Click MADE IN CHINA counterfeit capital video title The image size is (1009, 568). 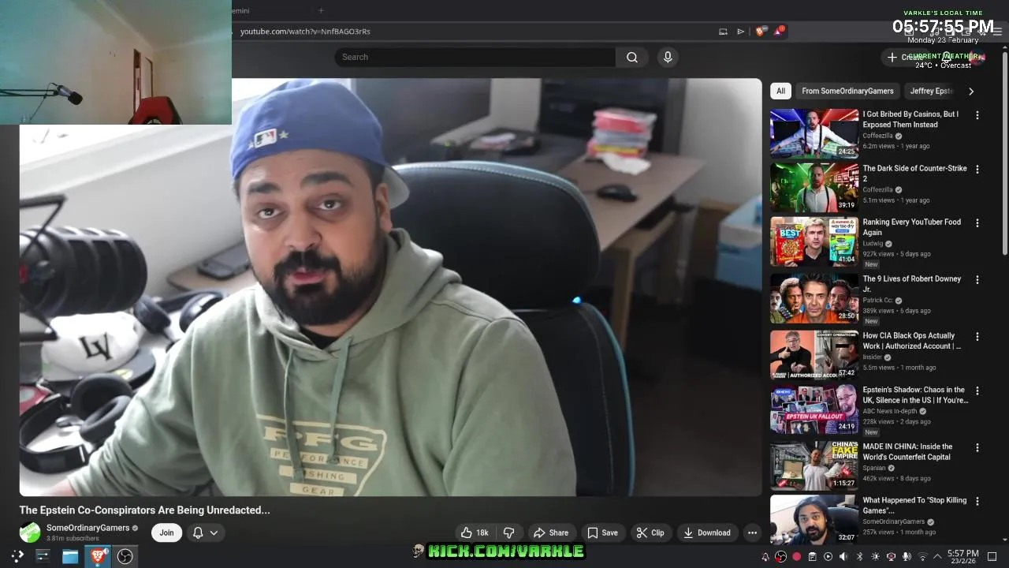click(x=907, y=451)
